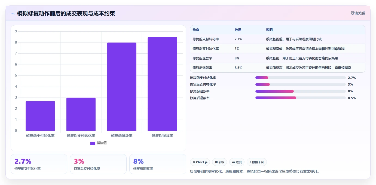376x185 pixels.
Task: Click description starting 模拟值略高
Action: click(308, 68)
